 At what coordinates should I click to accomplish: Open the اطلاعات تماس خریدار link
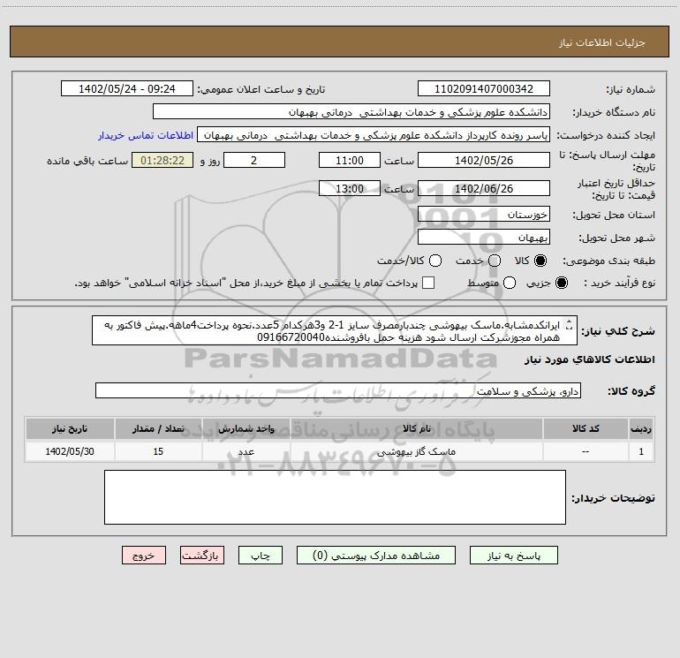click(x=146, y=135)
